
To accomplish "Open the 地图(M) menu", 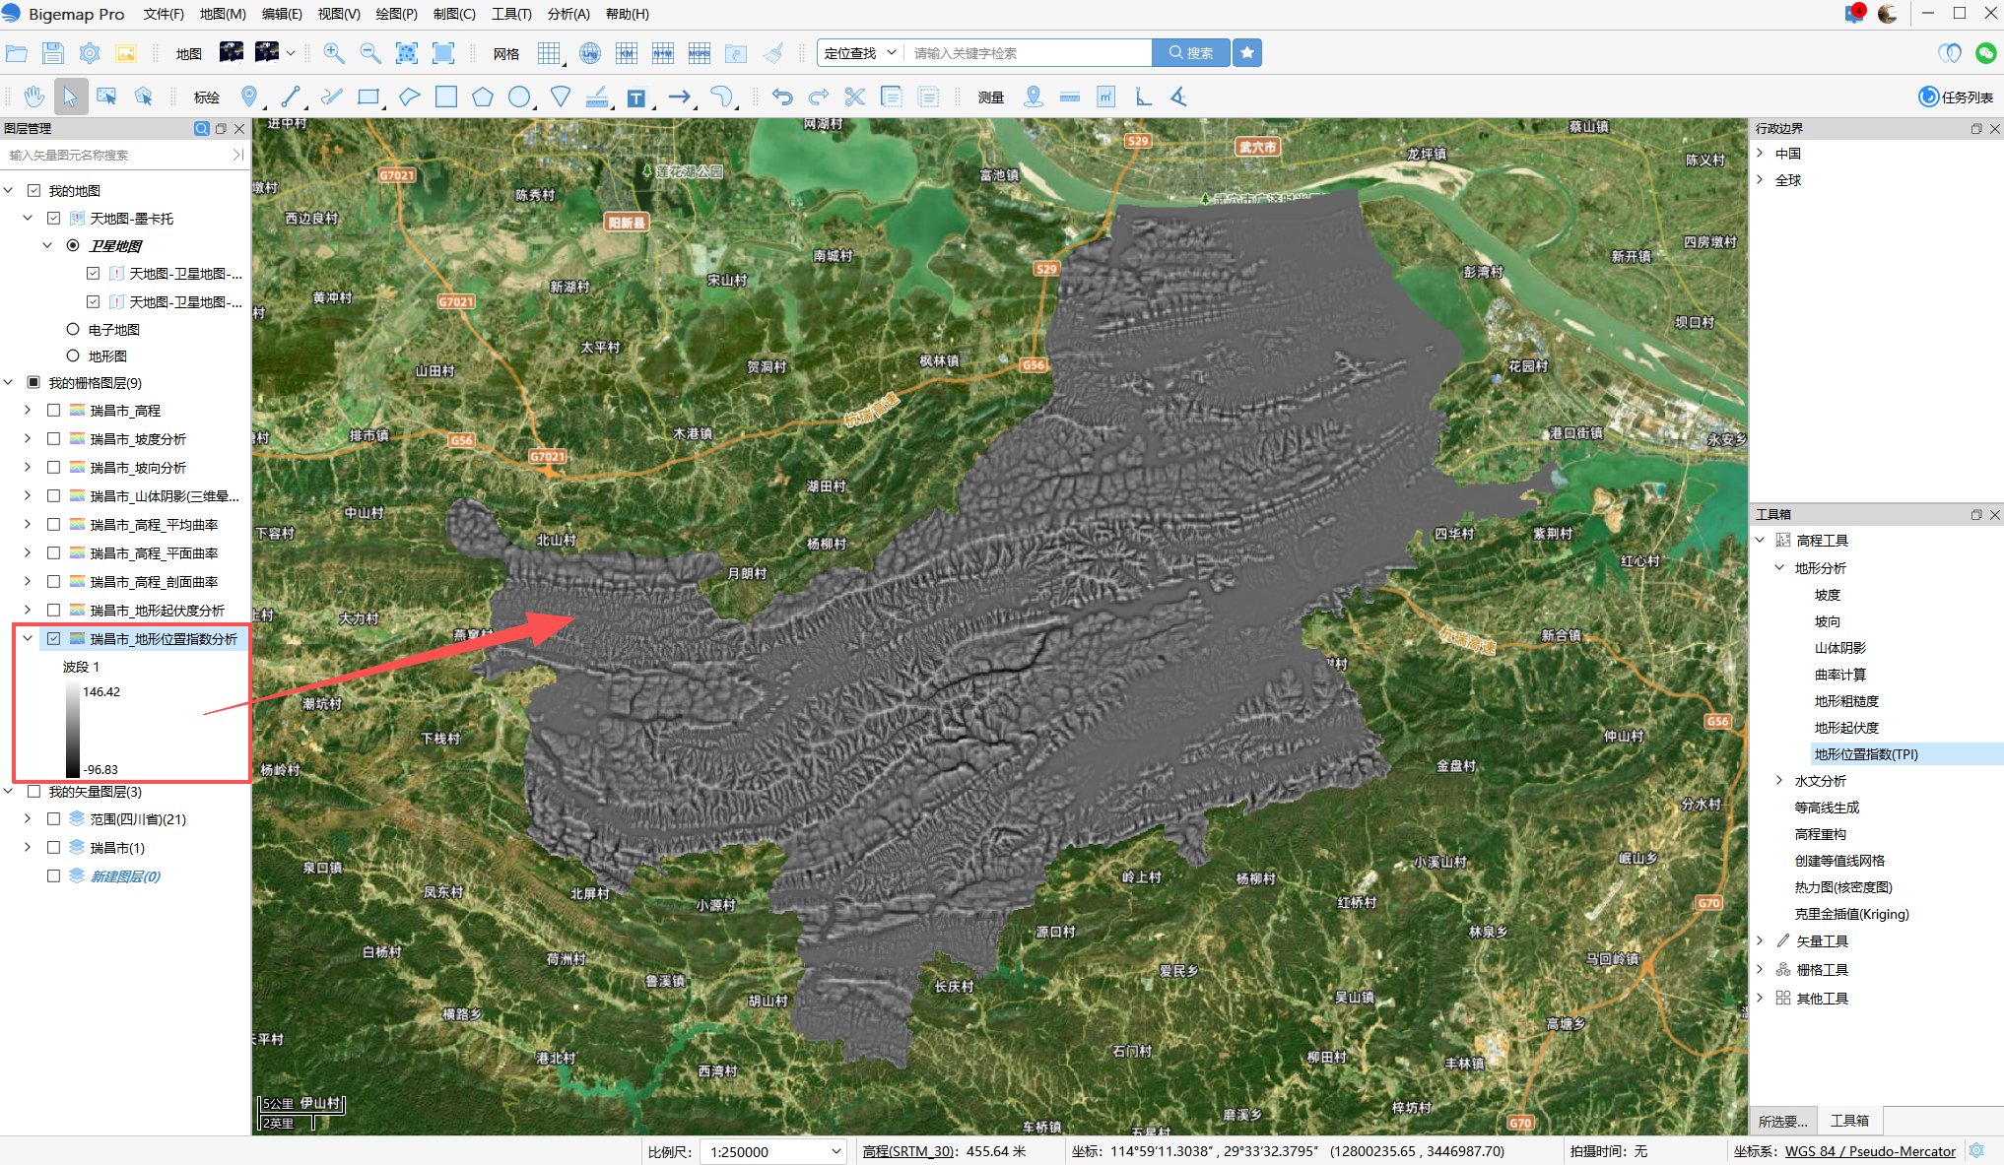I will [x=223, y=14].
